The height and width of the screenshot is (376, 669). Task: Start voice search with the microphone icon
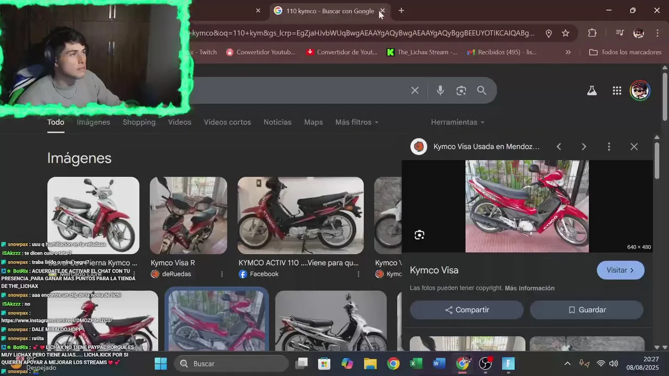pos(441,90)
